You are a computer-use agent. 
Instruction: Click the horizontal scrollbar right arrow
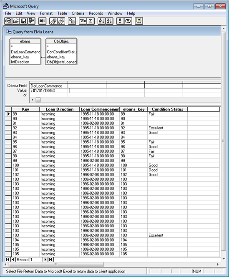[218, 264]
